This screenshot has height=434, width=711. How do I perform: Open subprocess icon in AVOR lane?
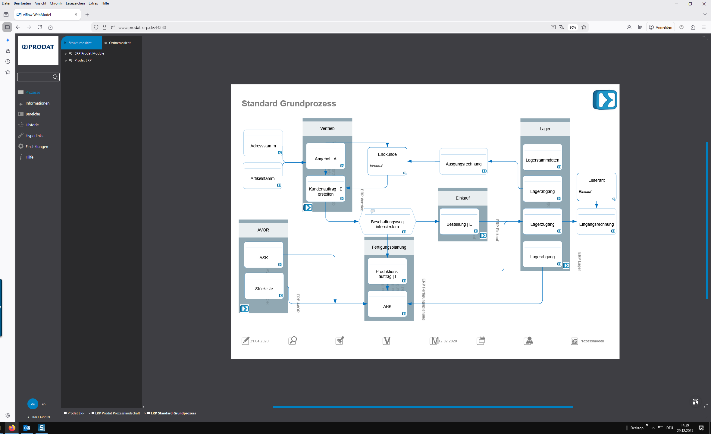click(244, 309)
